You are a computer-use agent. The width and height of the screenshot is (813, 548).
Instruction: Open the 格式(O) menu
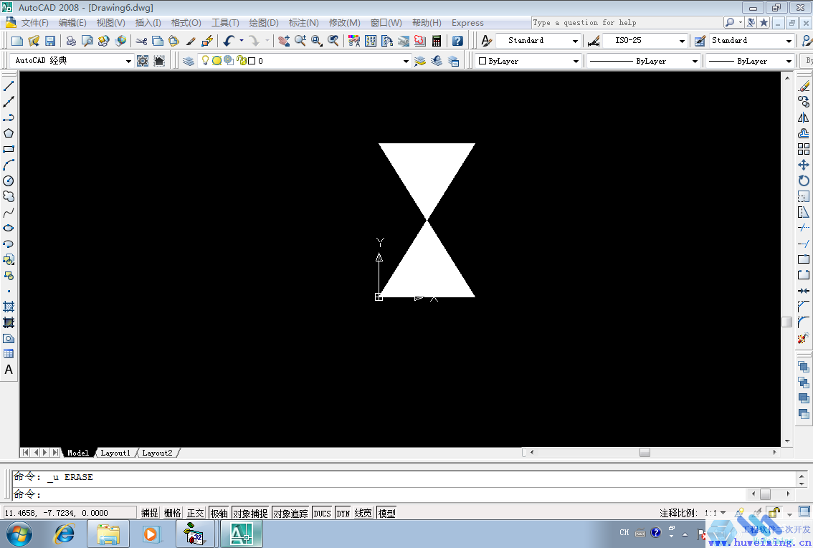coord(186,23)
